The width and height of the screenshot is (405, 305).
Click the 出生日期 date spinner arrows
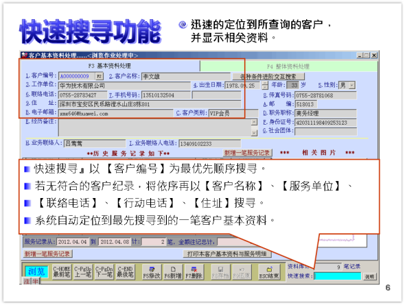[x=265, y=86]
